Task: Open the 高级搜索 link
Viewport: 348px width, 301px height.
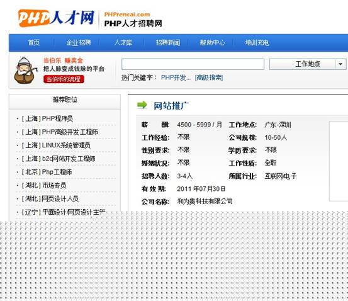Action: click(209, 77)
